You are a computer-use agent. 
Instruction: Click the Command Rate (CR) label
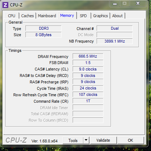51,101
